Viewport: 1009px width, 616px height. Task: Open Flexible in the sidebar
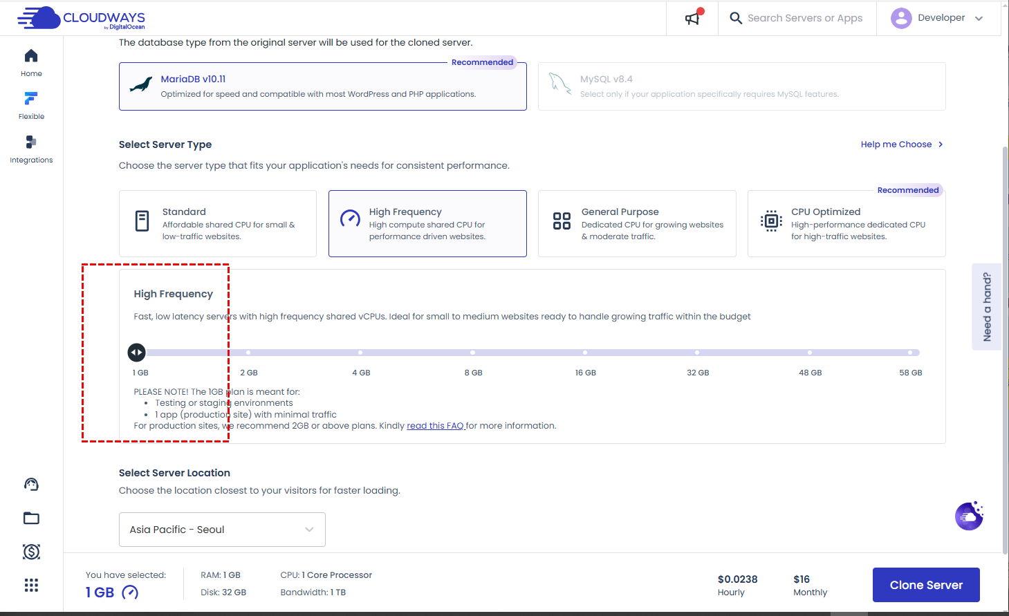[x=31, y=106]
